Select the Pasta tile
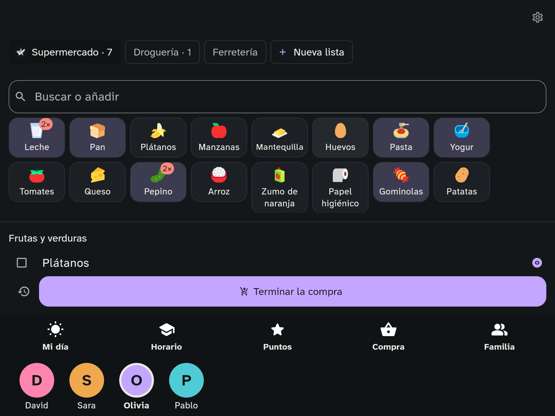Viewport: 555px width, 416px height. (x=401, y=138)
